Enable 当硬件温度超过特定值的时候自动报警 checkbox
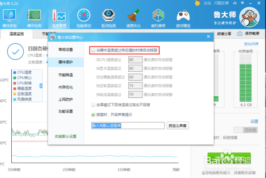The width and height of the screenshot is (266, 178). 93,50
